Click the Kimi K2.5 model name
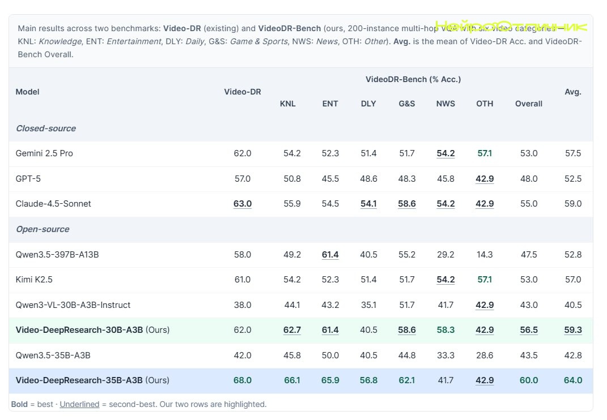 (x=34, y=279)
